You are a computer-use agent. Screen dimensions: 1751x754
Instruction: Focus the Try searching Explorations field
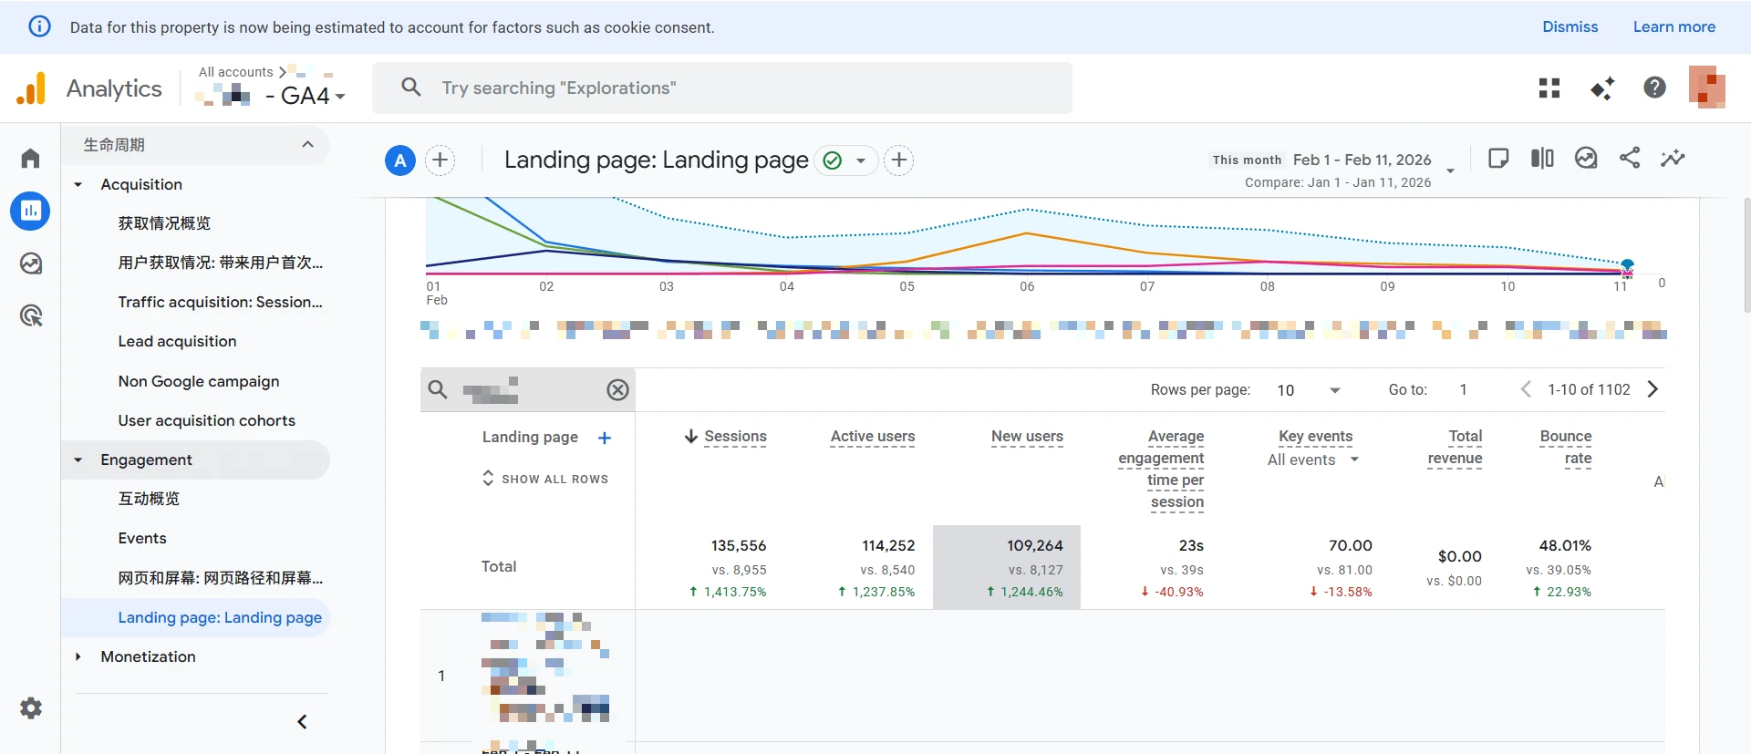tap(720, 88)
